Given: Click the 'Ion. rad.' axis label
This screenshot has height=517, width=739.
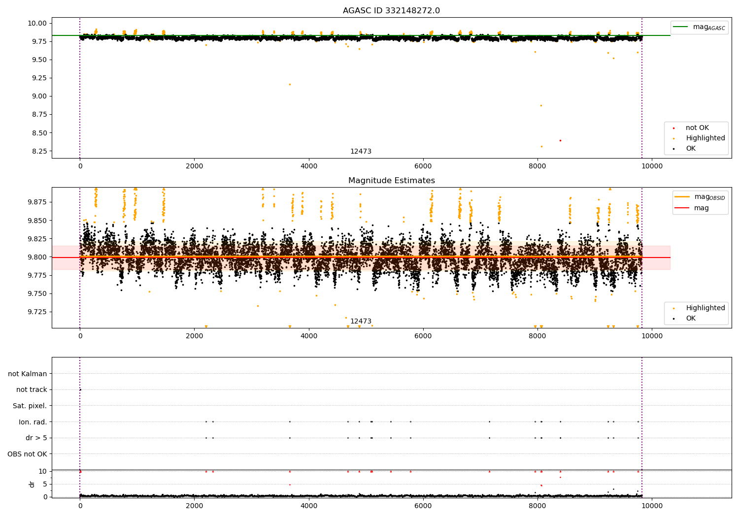Looking at the screenshot, I should click(33, 422).
